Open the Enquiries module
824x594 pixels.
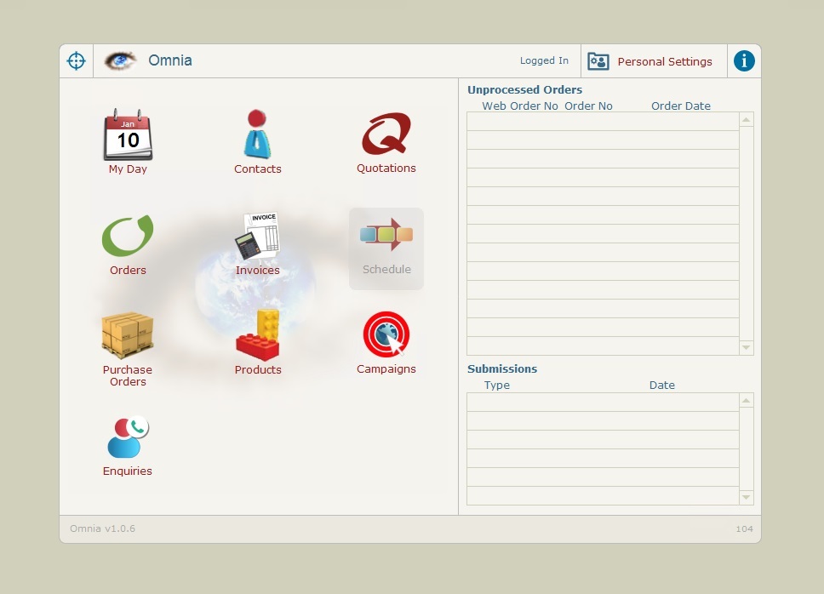click(x=128, y=438)
